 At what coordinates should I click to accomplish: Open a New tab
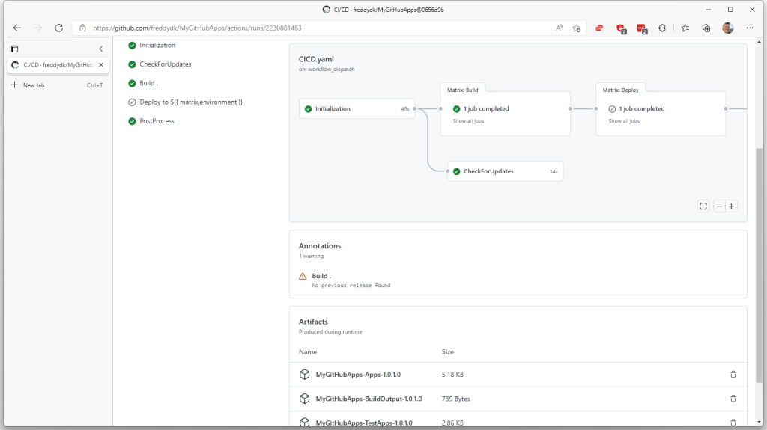tap(33, 85)
